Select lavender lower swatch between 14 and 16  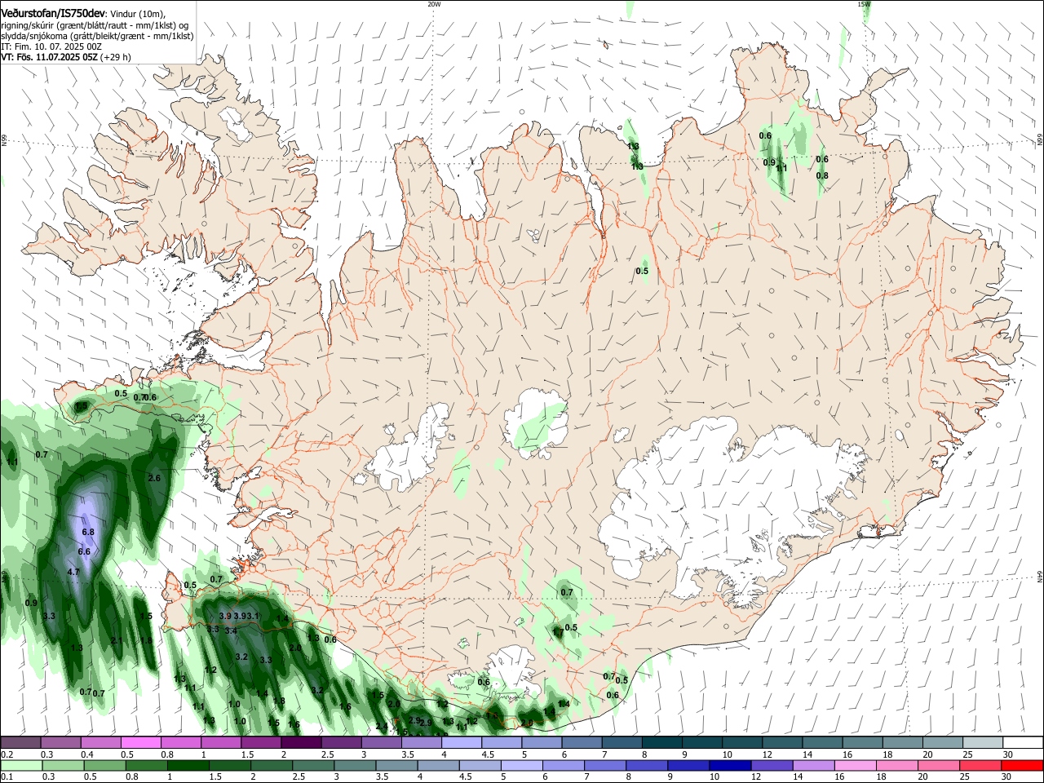point(813,766)
